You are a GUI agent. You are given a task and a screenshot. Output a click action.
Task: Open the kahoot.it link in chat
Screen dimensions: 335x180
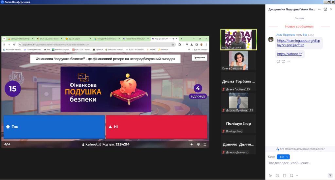(x=289, y=54)
